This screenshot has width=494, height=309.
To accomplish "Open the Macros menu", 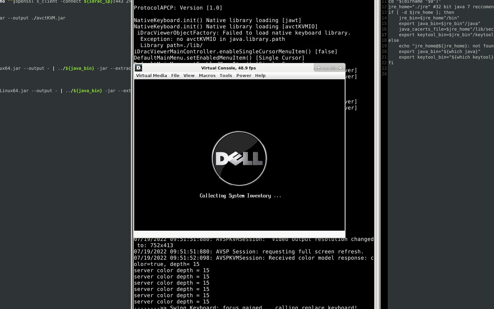I will (207, 75).
